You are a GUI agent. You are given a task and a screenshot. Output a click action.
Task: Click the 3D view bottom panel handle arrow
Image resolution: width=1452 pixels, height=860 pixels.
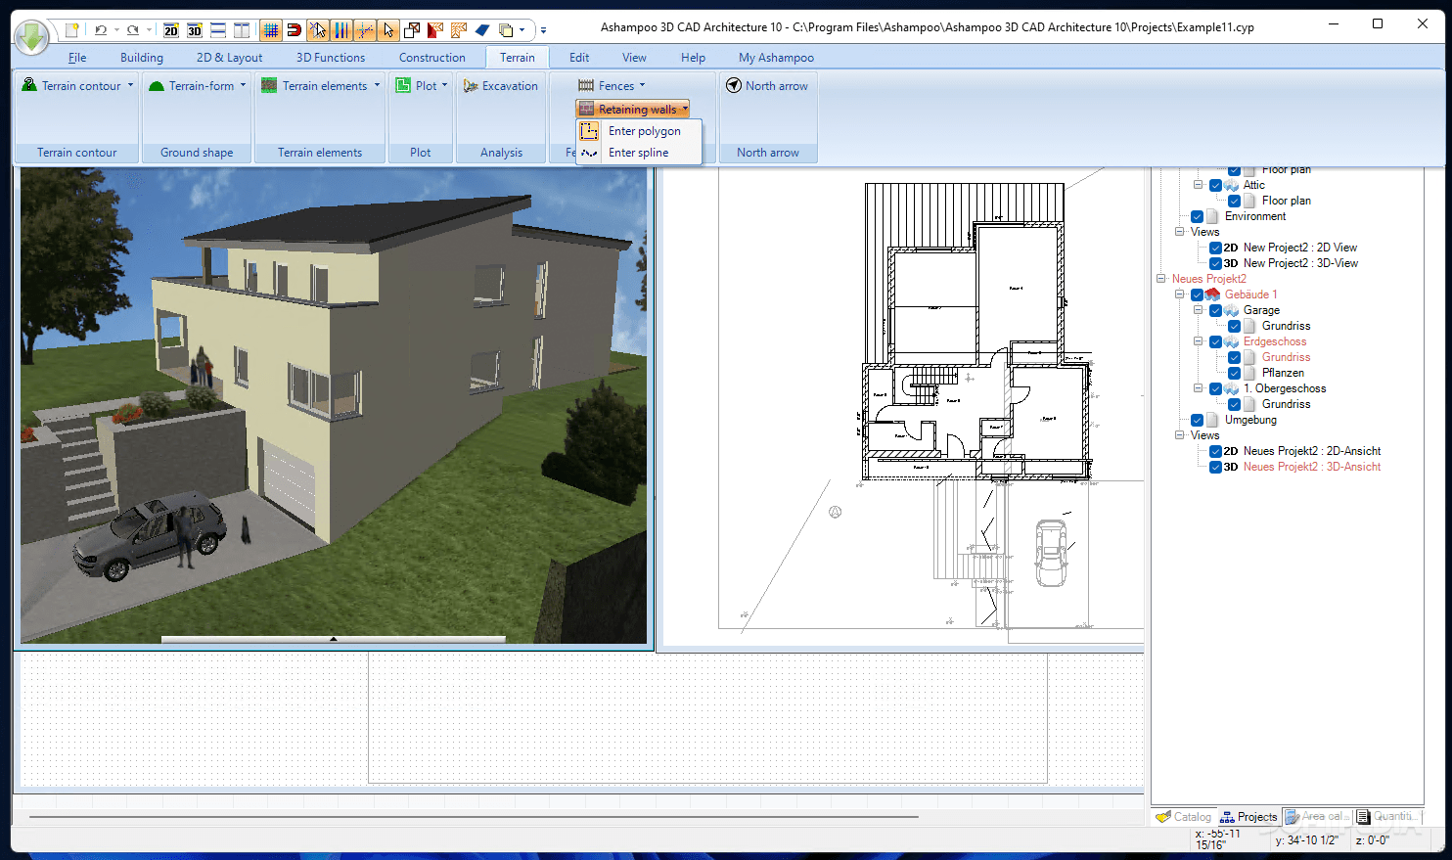click(334, 639)
